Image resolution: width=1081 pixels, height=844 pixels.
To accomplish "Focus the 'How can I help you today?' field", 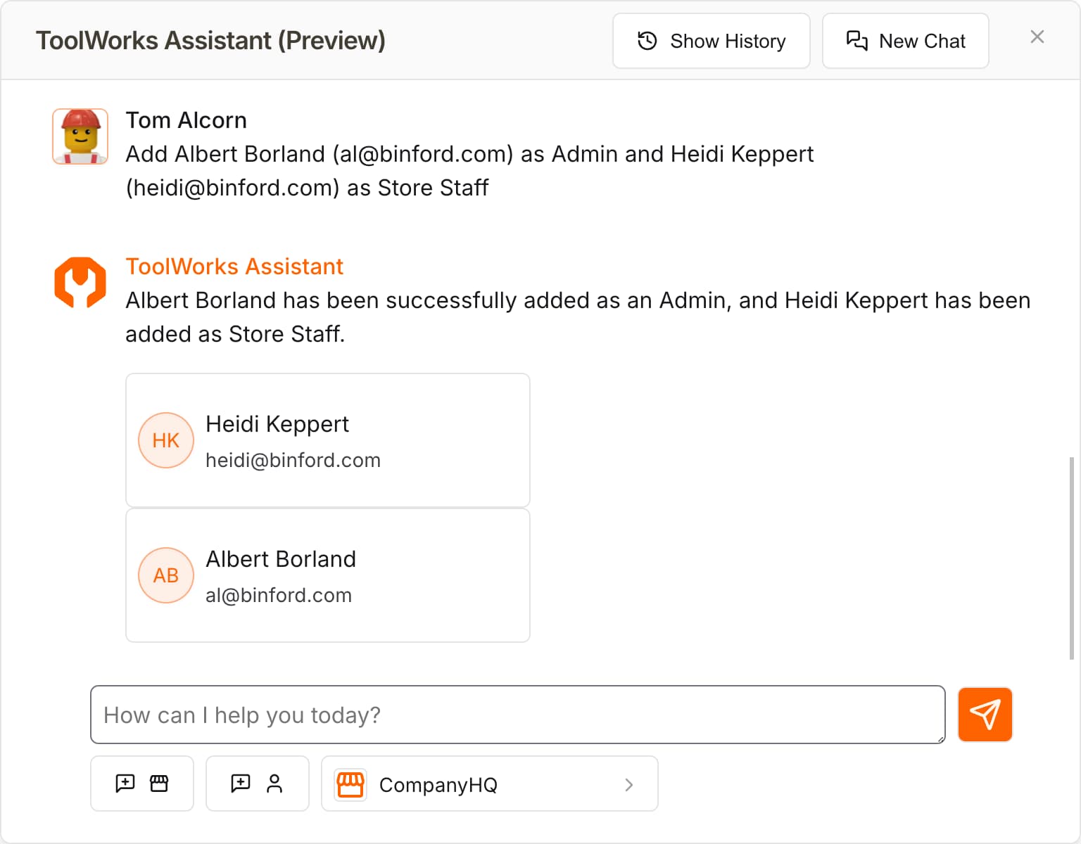I will coord(517,715).
